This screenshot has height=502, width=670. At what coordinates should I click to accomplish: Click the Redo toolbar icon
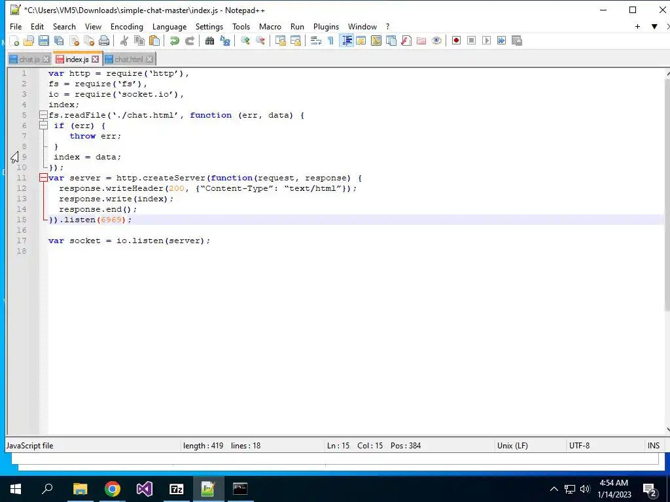[189, 41]
